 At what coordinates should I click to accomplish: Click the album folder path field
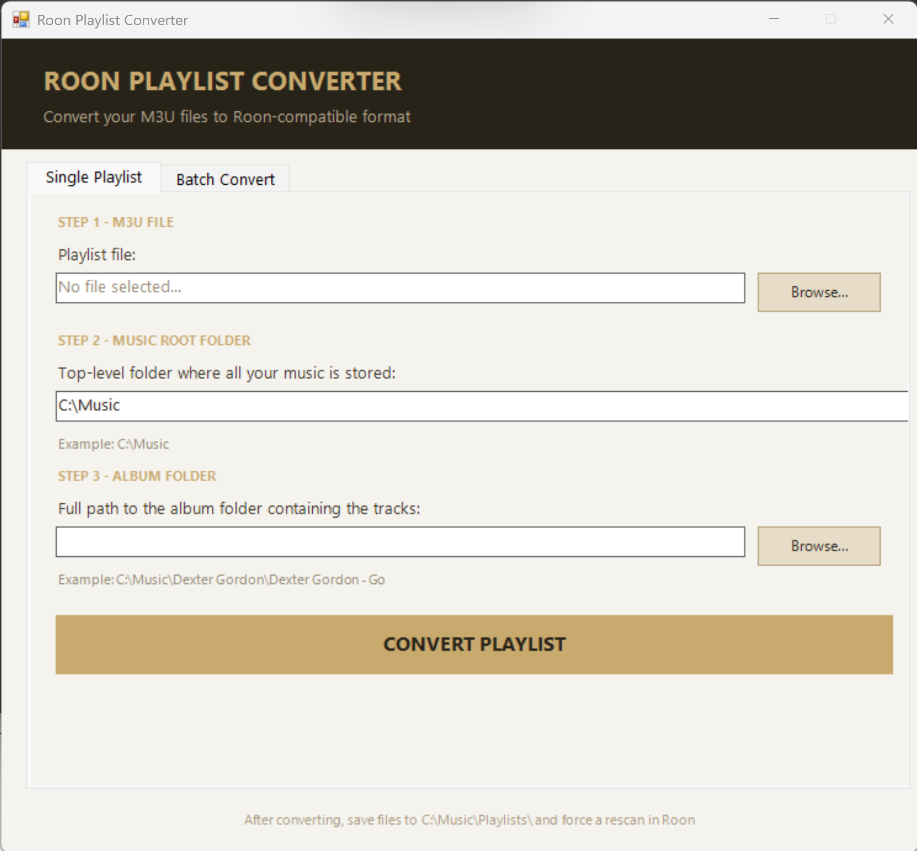coord(400,542)
